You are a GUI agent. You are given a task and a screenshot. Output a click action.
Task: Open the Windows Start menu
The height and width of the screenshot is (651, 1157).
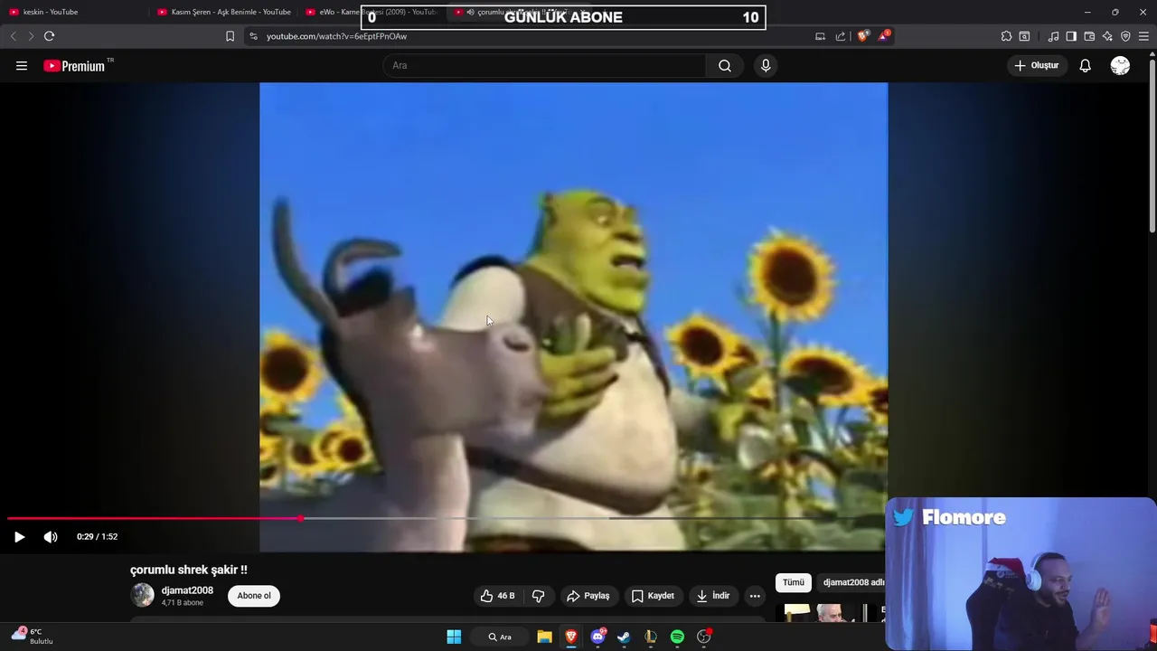point(454,637)
